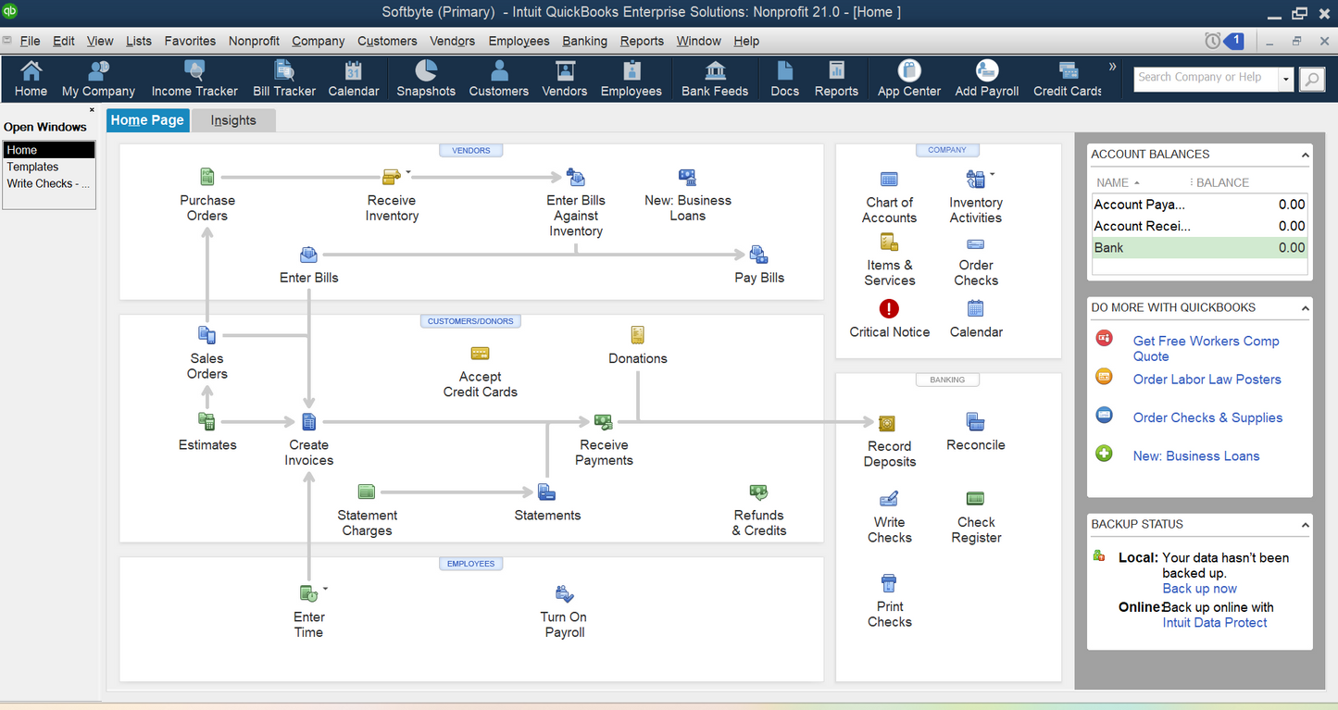Click the Create Invoices icon
This screenshot has width=1338, height=710.
pyautogui.click(x=308, y=422)
